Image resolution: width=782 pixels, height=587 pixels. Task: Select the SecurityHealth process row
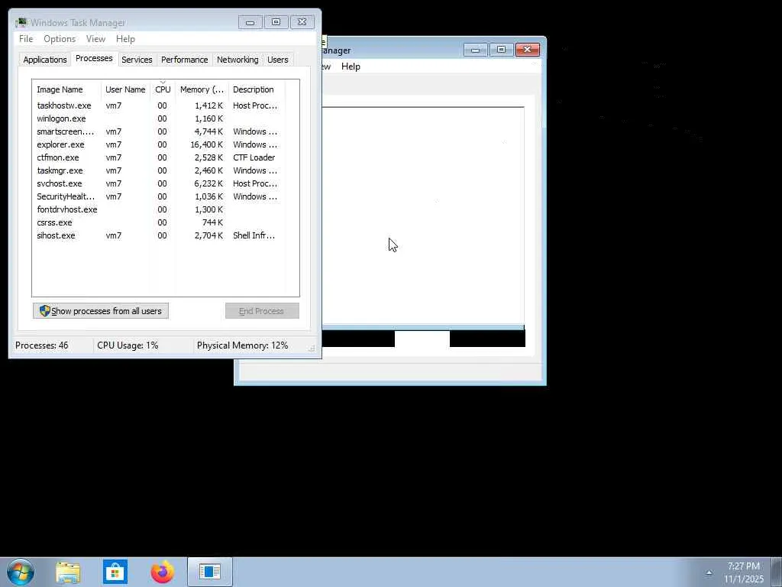coord(159,196)
